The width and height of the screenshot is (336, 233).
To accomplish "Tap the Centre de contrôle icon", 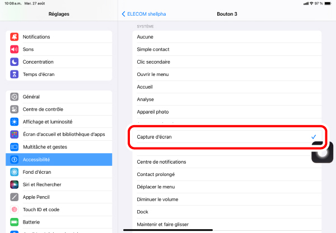I will 15,109.
